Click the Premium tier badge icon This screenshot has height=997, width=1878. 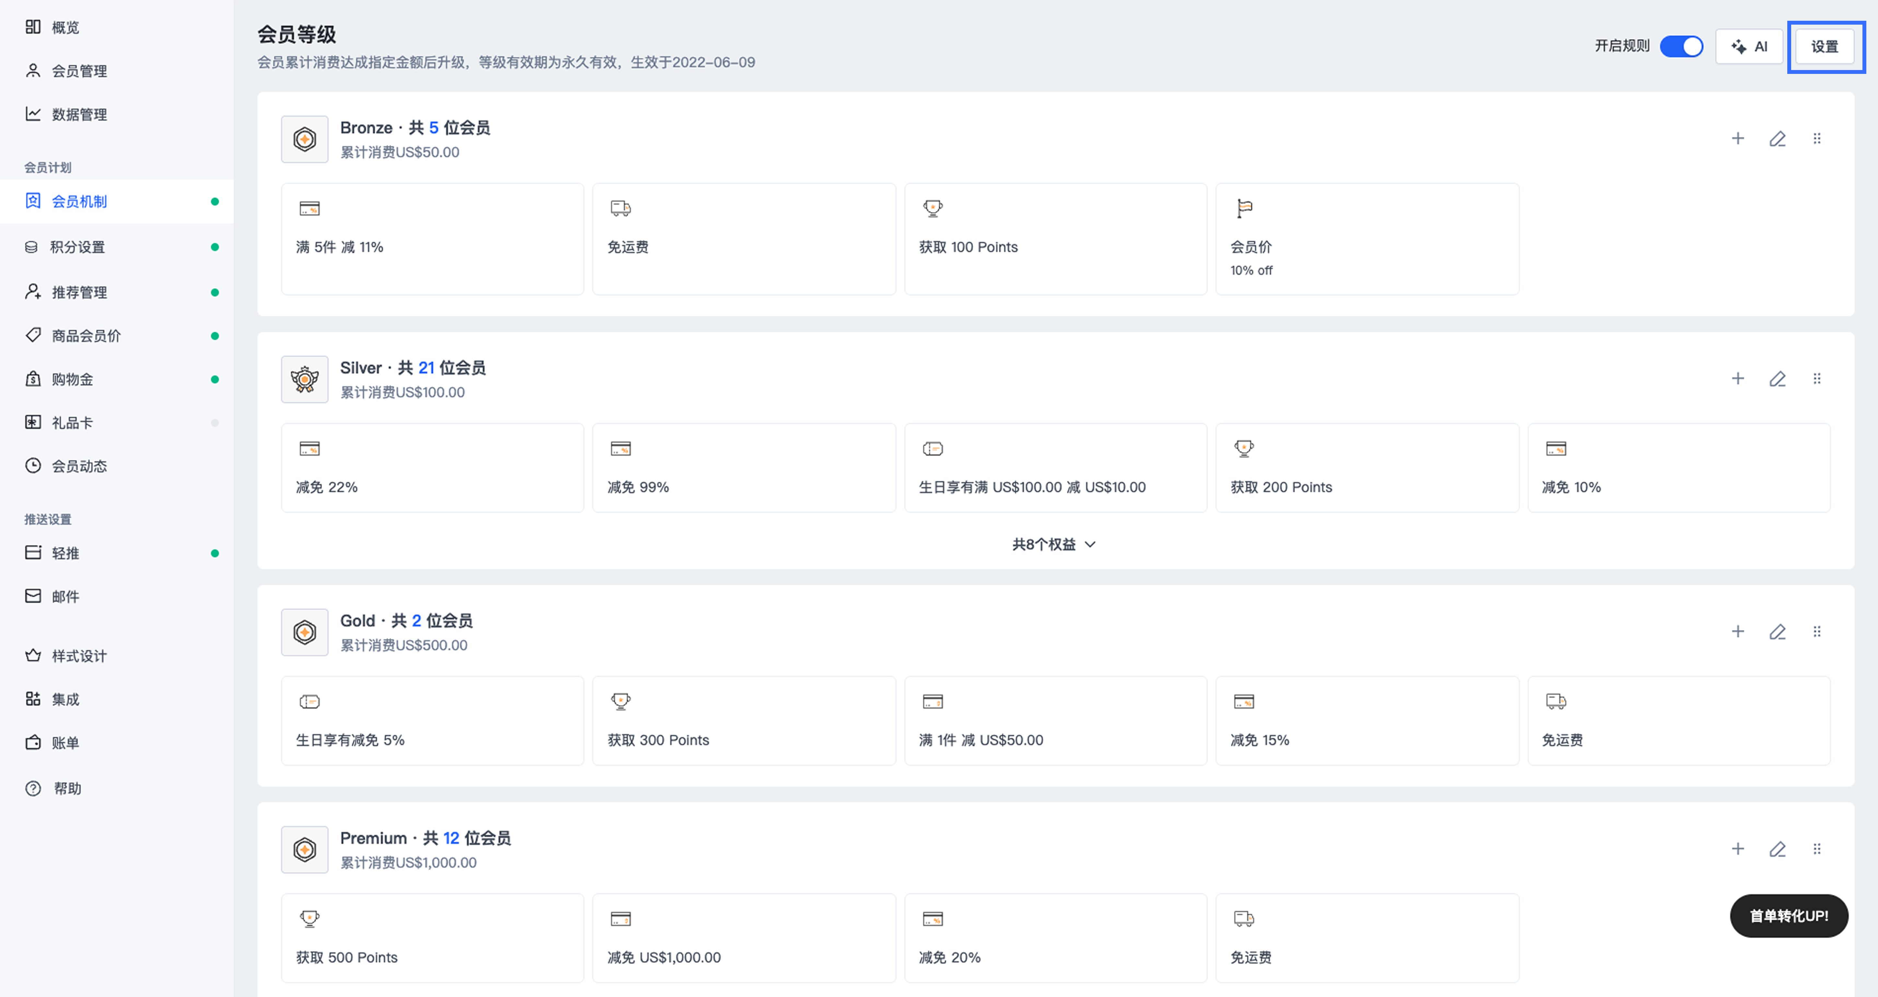point(305,849)
